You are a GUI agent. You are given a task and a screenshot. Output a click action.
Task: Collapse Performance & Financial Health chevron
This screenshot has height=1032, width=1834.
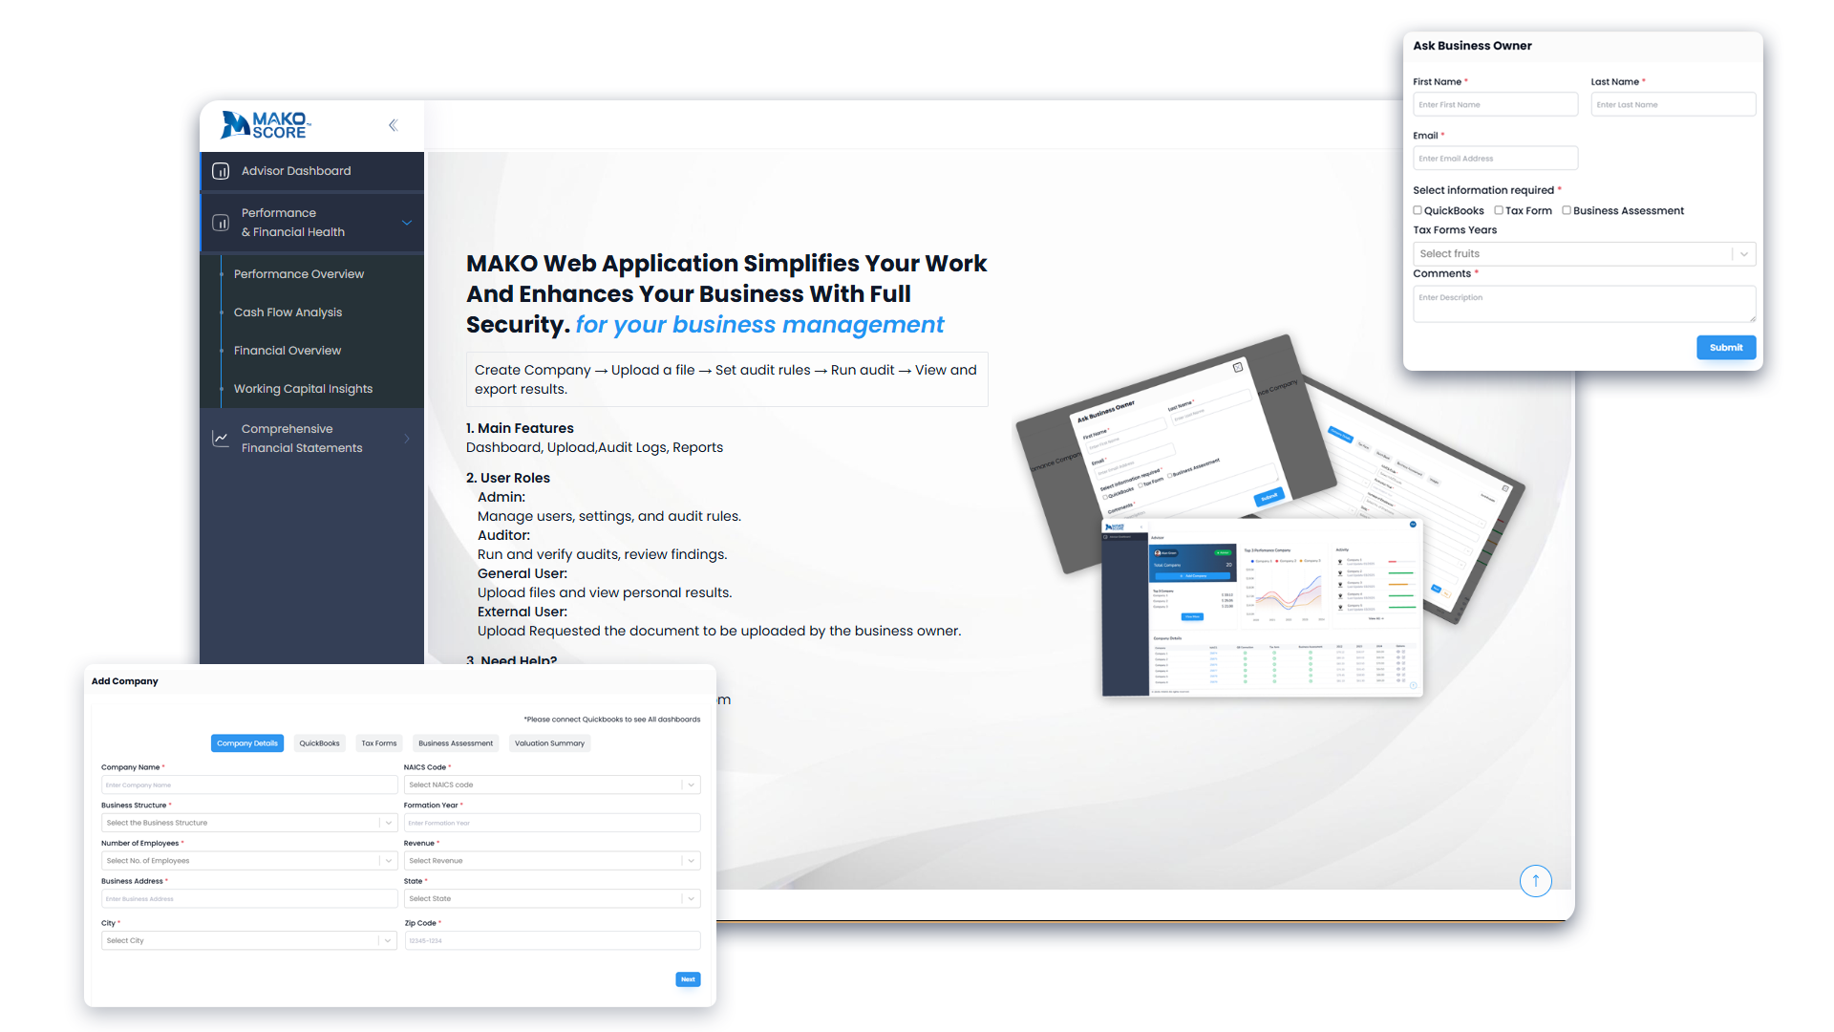tap(407, 223)
